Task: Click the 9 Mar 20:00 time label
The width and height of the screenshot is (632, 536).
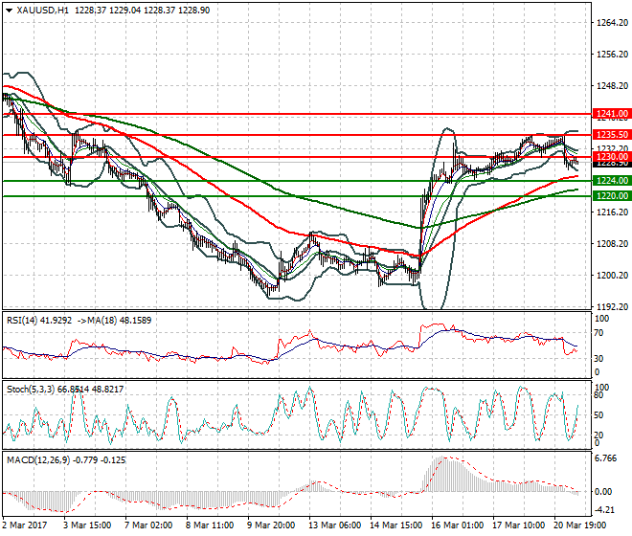Action: pyautogui.click(x=271, y=525)
